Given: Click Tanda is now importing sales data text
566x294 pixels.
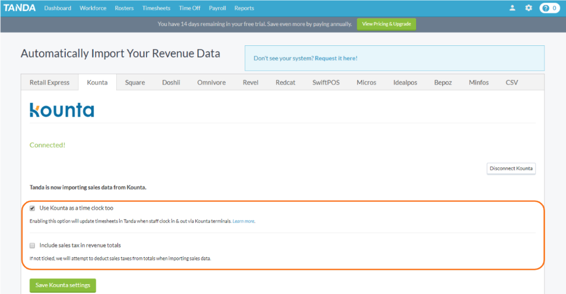Looking at the screenshot, I should coord(88,188).
